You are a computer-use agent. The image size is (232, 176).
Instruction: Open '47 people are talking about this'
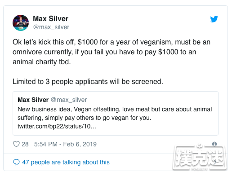66,162
